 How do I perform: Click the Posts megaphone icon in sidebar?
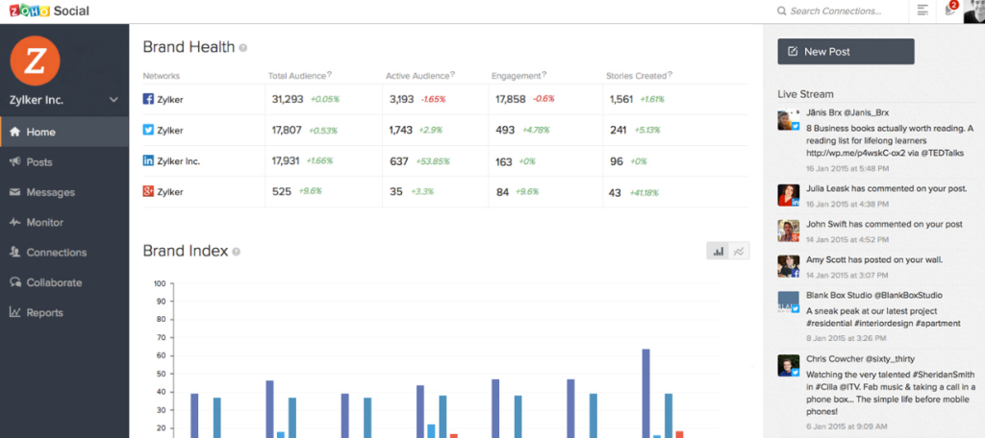coord(15,162)
